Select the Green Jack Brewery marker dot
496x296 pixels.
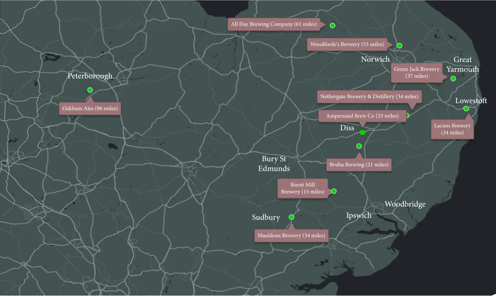(453, 78)
